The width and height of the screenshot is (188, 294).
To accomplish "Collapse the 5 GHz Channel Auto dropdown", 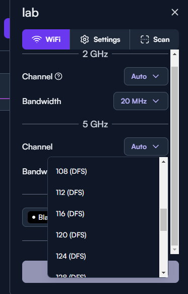I will point(146,146).
